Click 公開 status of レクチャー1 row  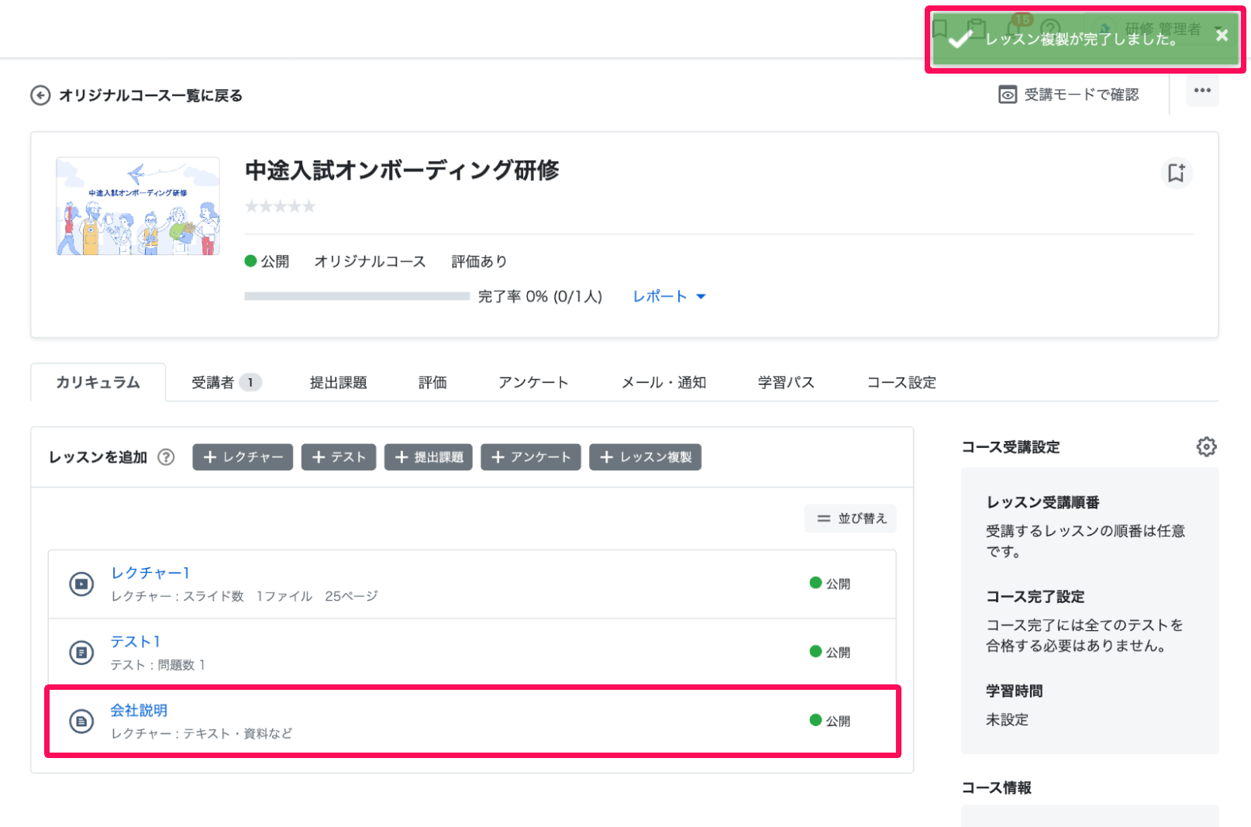[x=830, y=584]
